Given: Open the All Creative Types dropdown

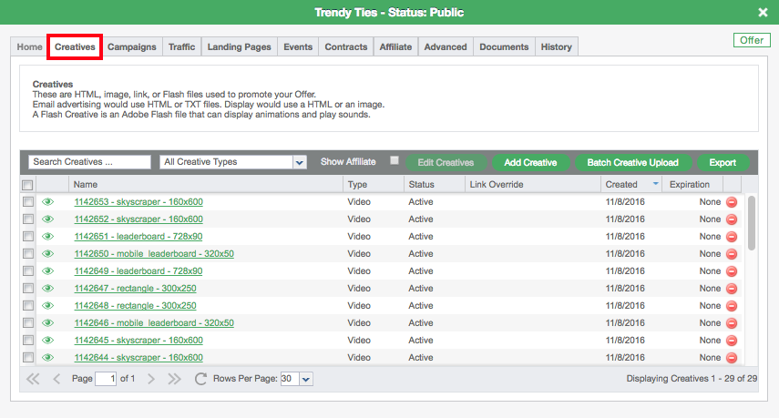Looking at the screenshot, I should tap(299, 162).
